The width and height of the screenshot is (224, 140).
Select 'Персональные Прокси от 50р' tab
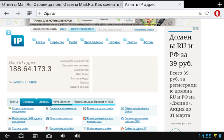94,102
